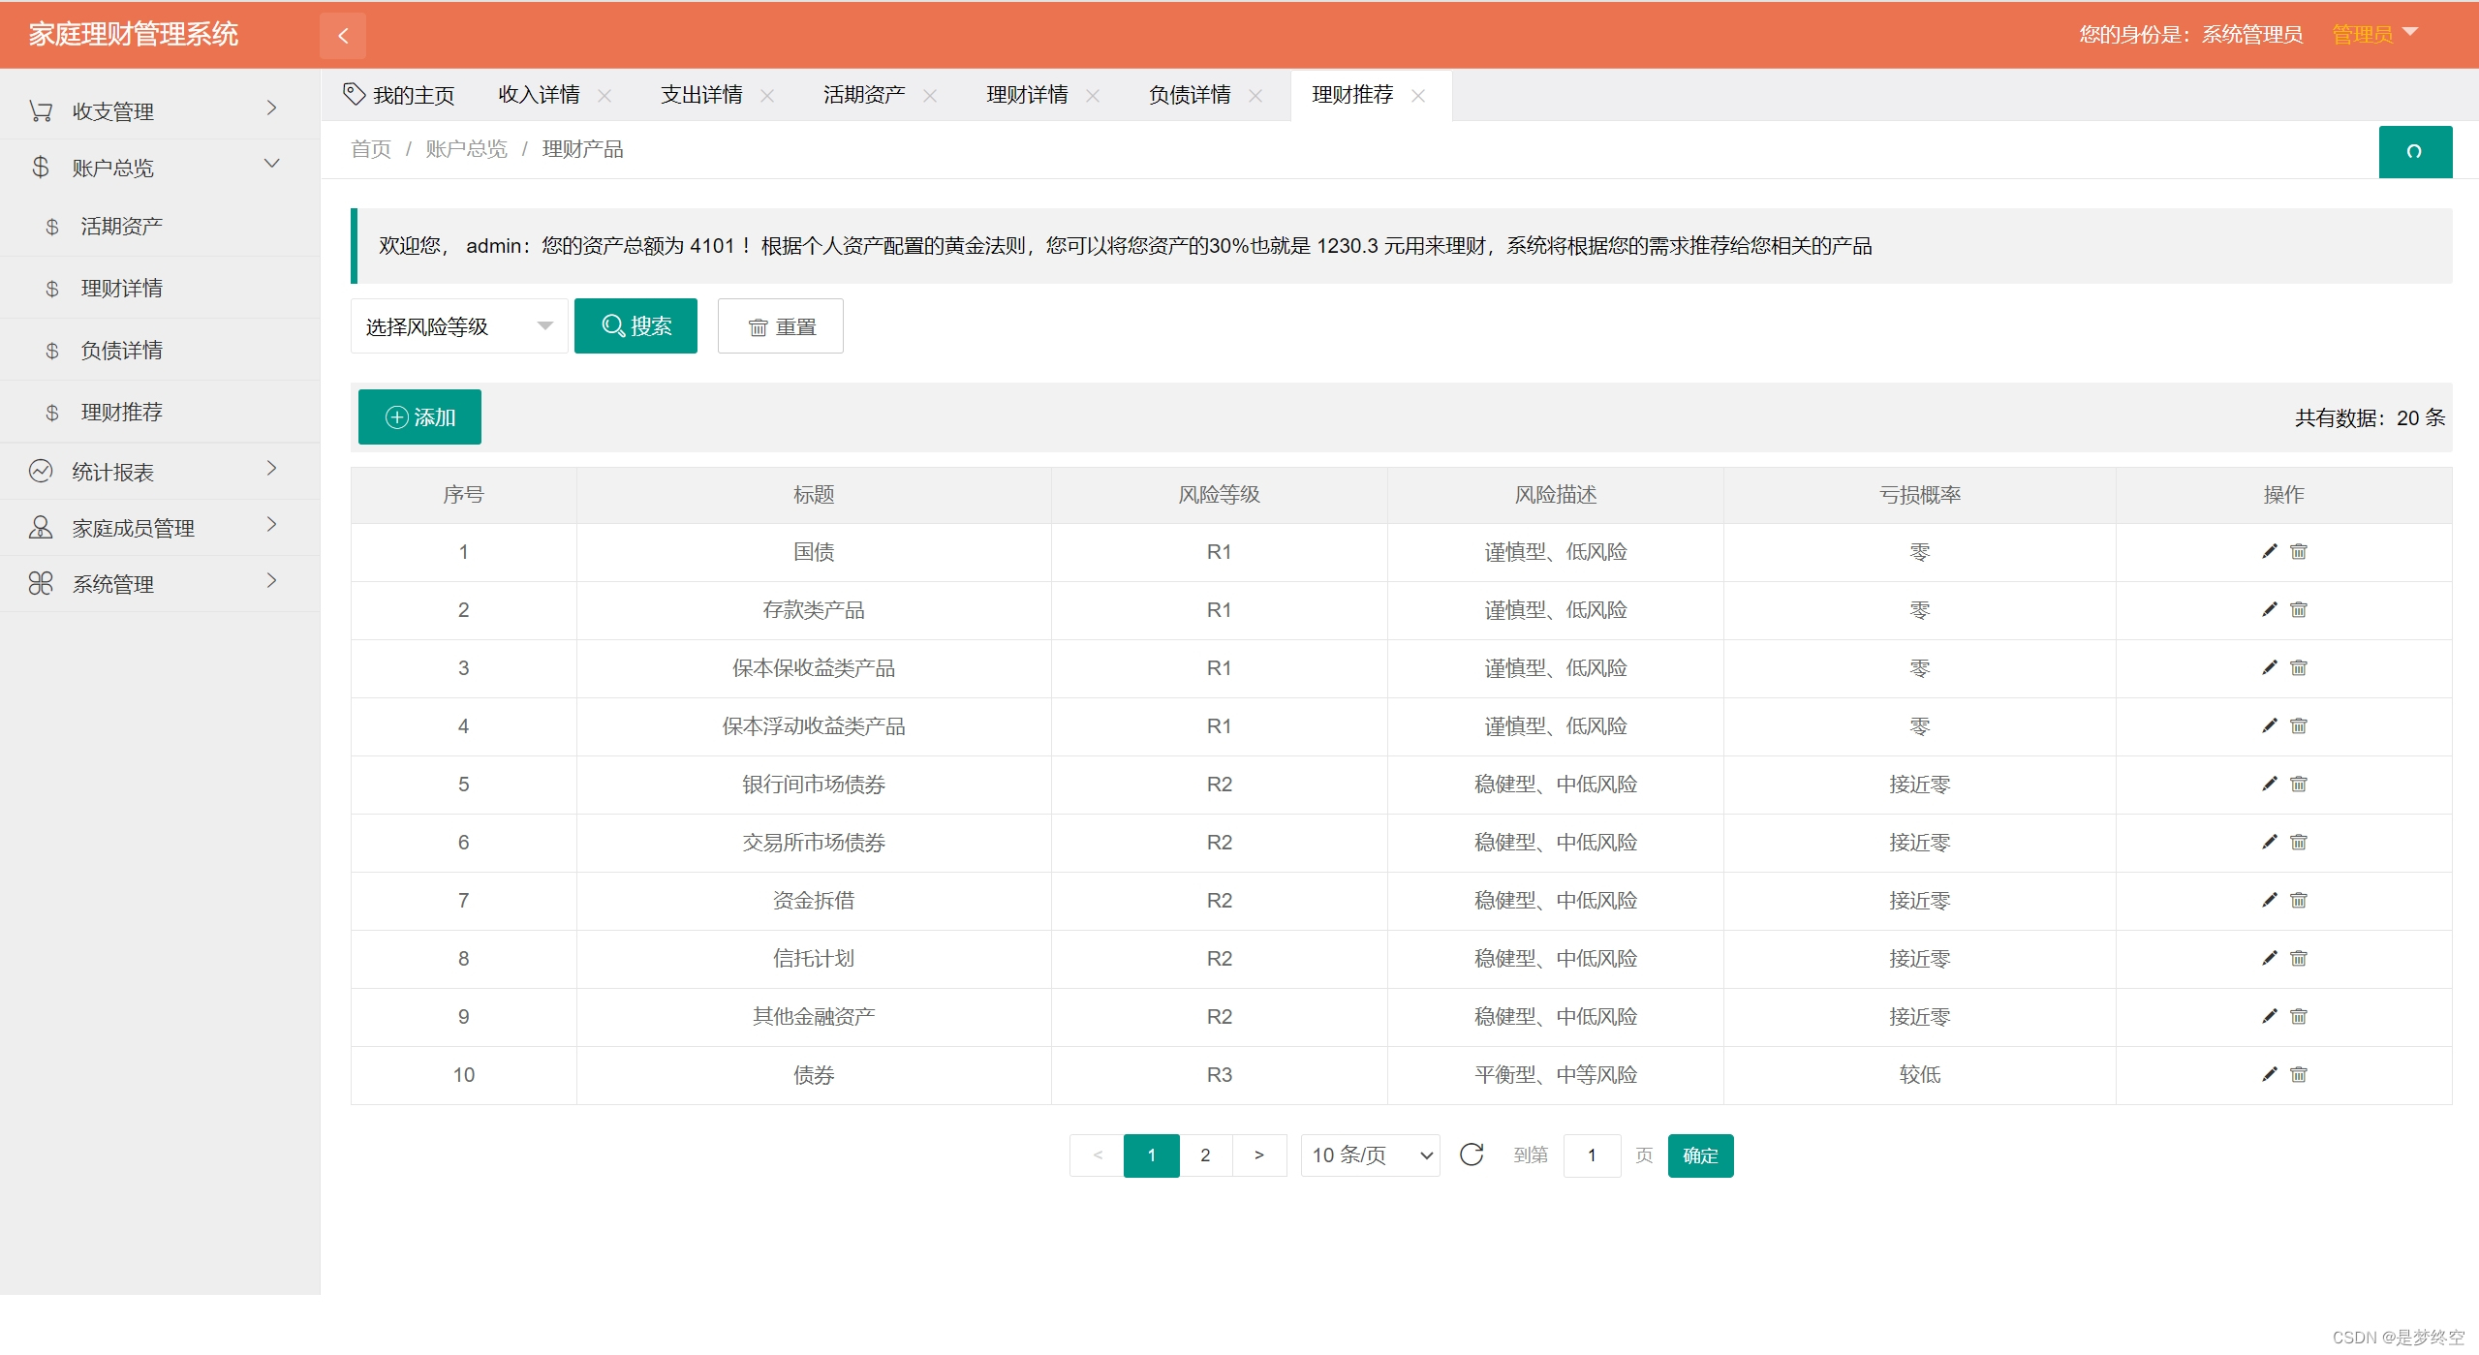The height and width of the screenshot is (1355, 2479).
Task: Click the pagination refresh circular icon
Action: (1471, 1155)
